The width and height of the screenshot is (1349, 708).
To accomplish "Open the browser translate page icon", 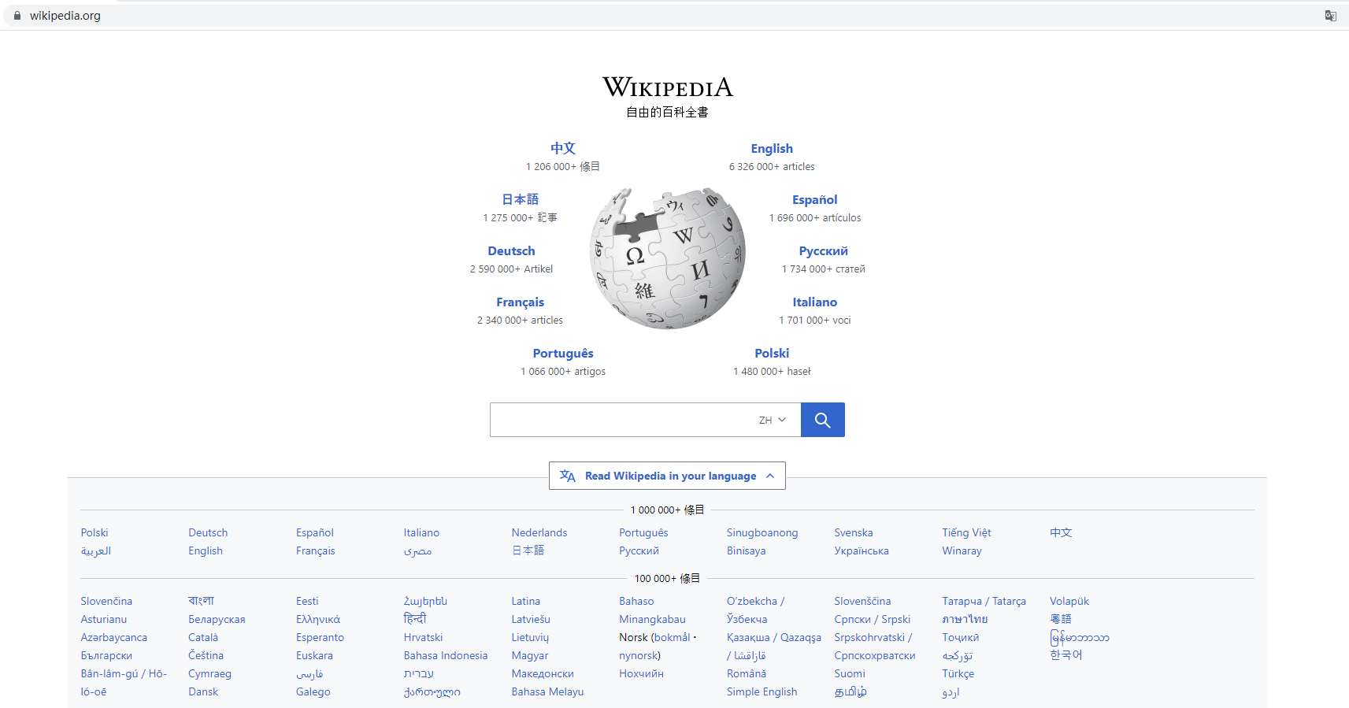I will (1330, 16).
